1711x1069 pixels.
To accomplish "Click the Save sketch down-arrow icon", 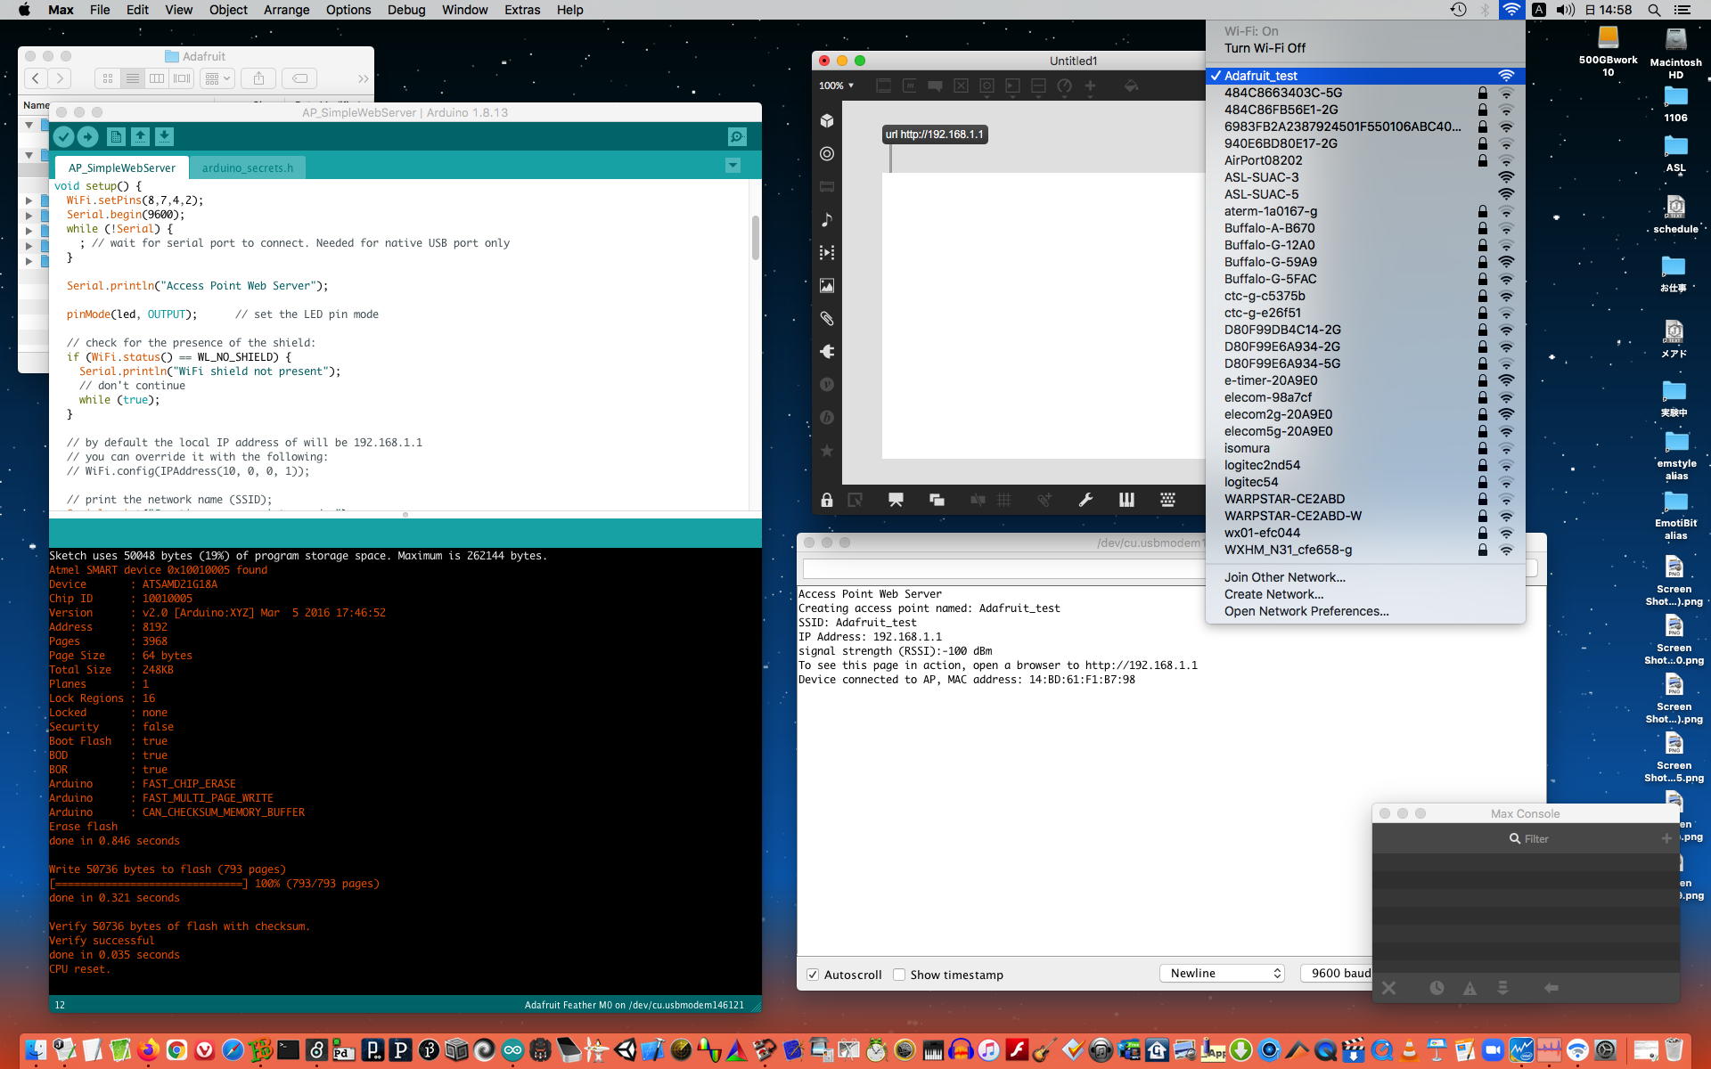I will (164, 136).
